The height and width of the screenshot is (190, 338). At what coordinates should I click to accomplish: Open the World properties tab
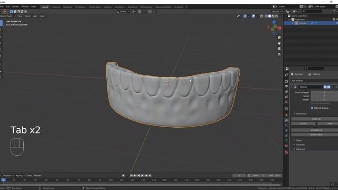tap(286, 102)
